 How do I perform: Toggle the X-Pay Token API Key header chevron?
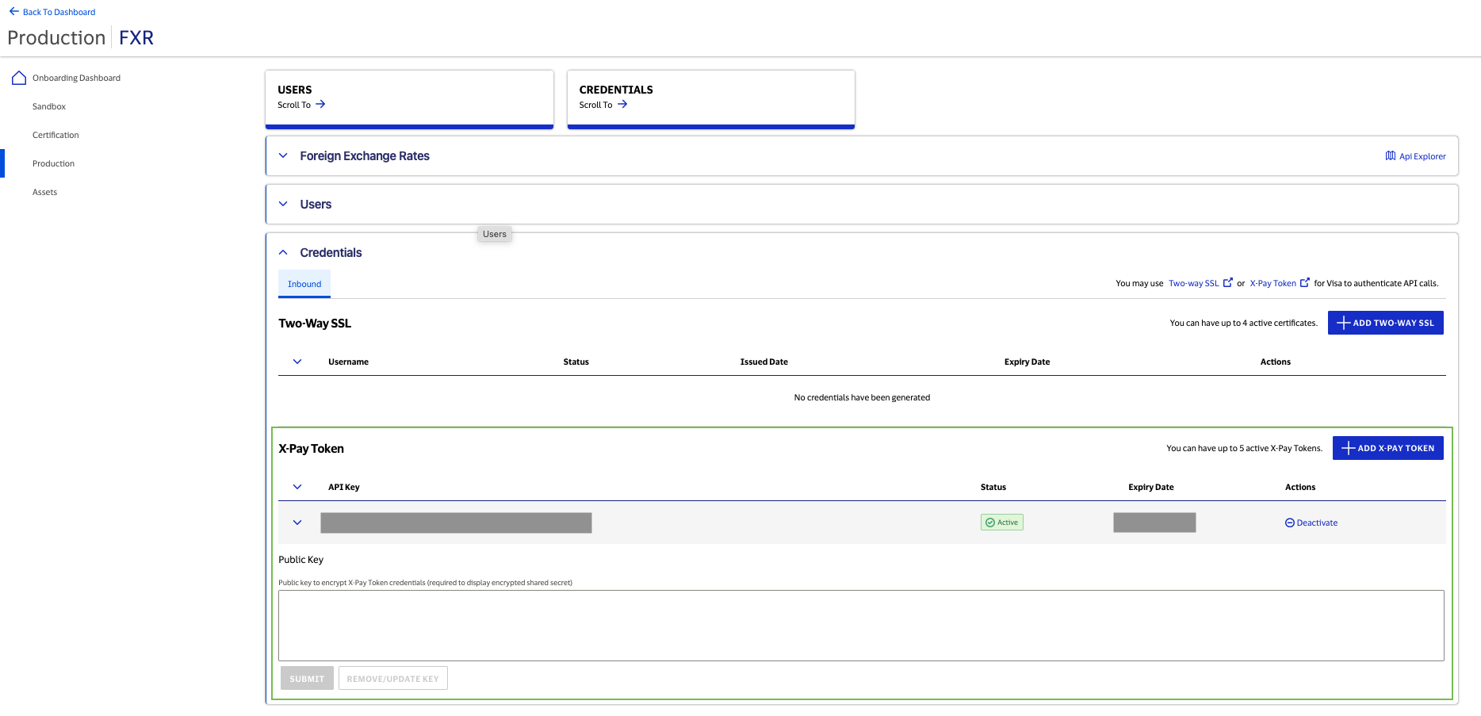[x=297, y=487]
